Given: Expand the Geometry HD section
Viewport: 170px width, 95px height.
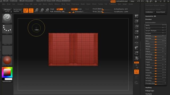Looking at the screenshot, I should pyautogui.click(x=151, y=16).
